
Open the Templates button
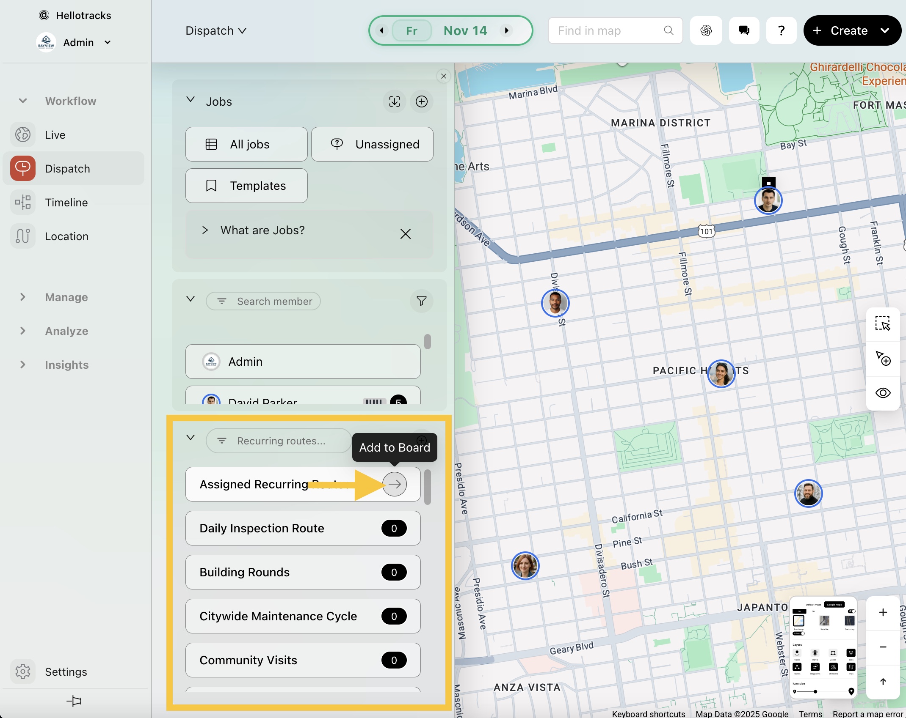click(246, 186)
